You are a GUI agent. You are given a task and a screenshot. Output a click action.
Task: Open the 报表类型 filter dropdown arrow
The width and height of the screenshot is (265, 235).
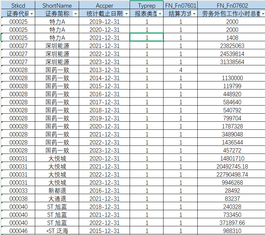tap(160, 14)
